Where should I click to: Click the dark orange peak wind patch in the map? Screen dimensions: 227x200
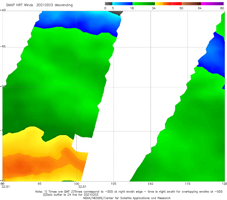pos(19,166)
